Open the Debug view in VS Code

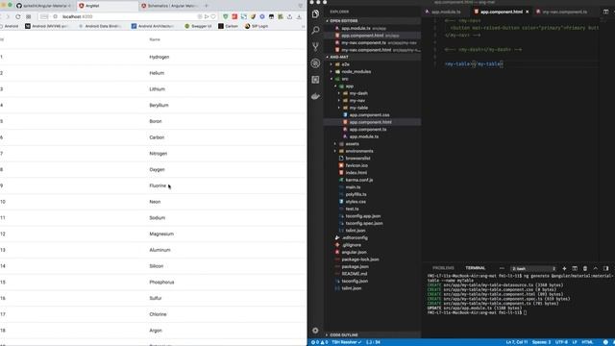(315, 63)
